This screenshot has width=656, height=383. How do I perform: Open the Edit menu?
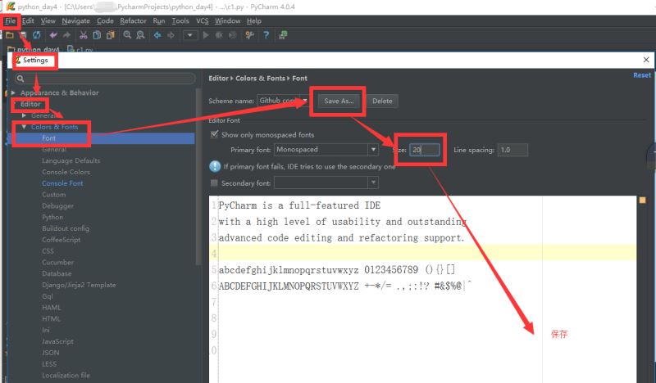(x=28, y=21)
